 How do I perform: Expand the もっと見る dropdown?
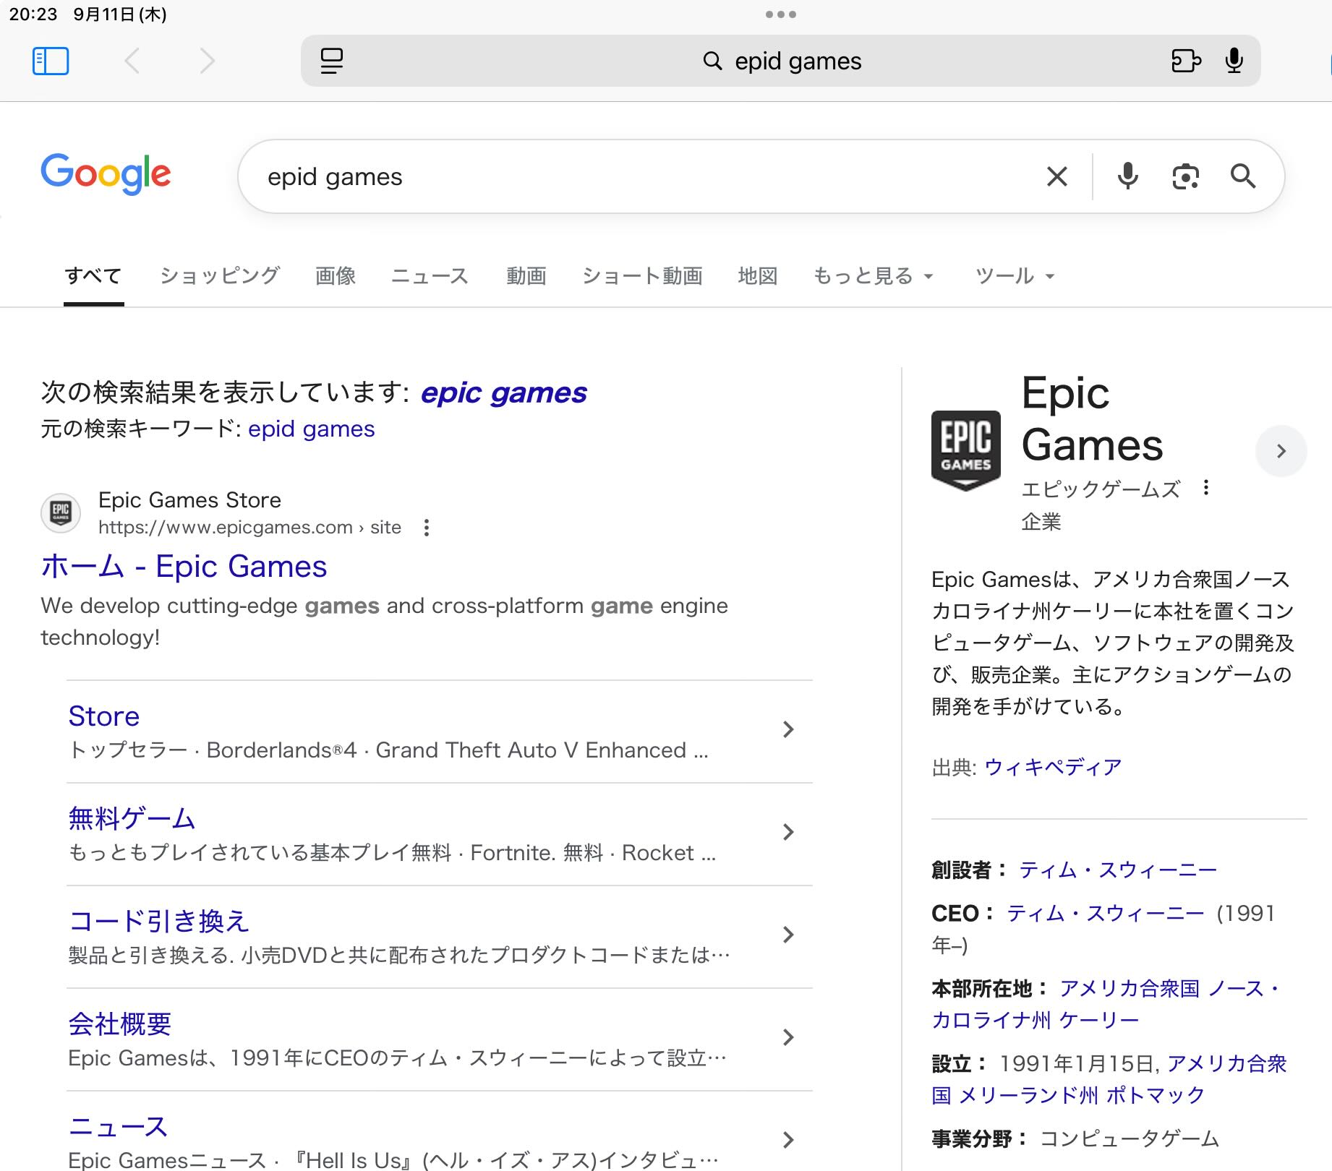(x=874, y=276)
